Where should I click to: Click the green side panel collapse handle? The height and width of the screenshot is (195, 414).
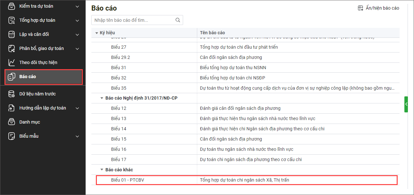406,104
